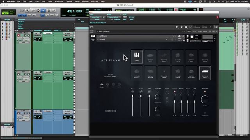
Task: Open the Track menu
Action: click(37, 2)
